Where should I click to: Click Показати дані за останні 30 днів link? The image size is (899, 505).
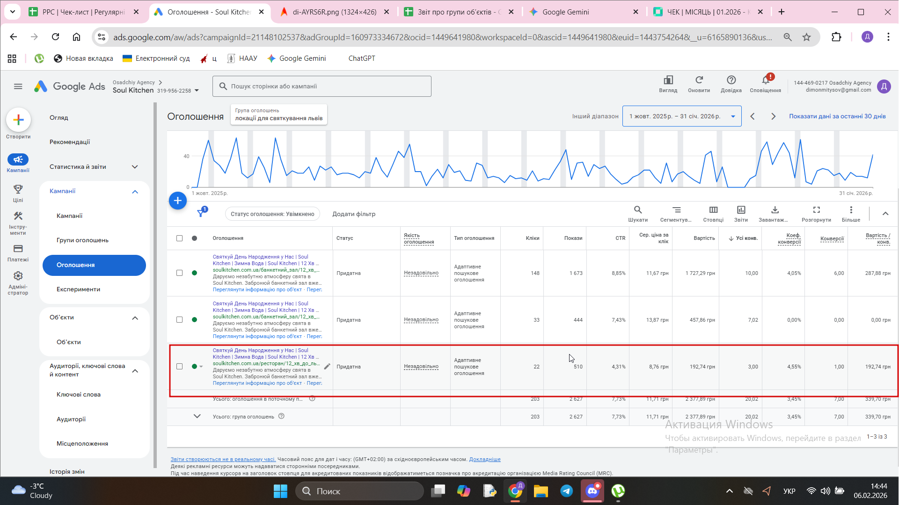pyautogui.click(x=837, y=116)
